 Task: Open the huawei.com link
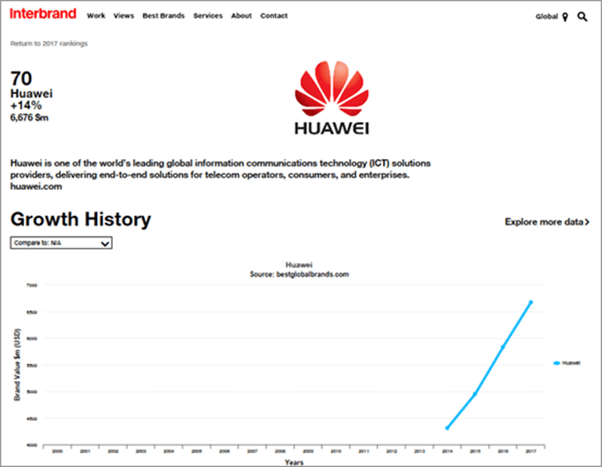pyautogui.click(x=36, y=186)
